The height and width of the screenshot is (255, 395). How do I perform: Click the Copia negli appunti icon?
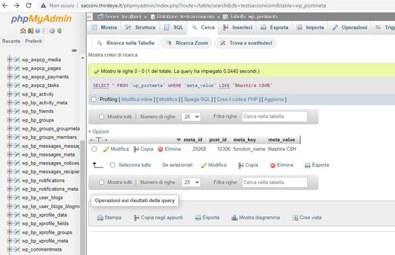click(x=136, y=217)
